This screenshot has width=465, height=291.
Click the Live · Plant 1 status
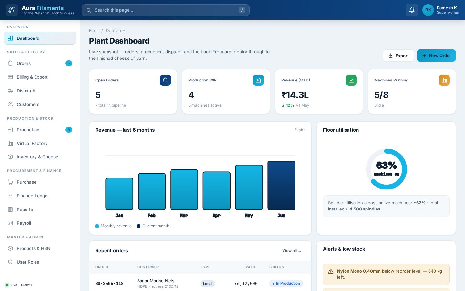(x=19, y=285)
